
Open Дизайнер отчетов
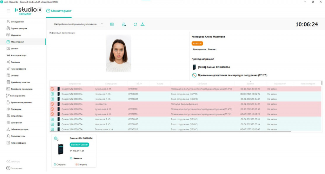pyautogui.click(x=18, y=82)
